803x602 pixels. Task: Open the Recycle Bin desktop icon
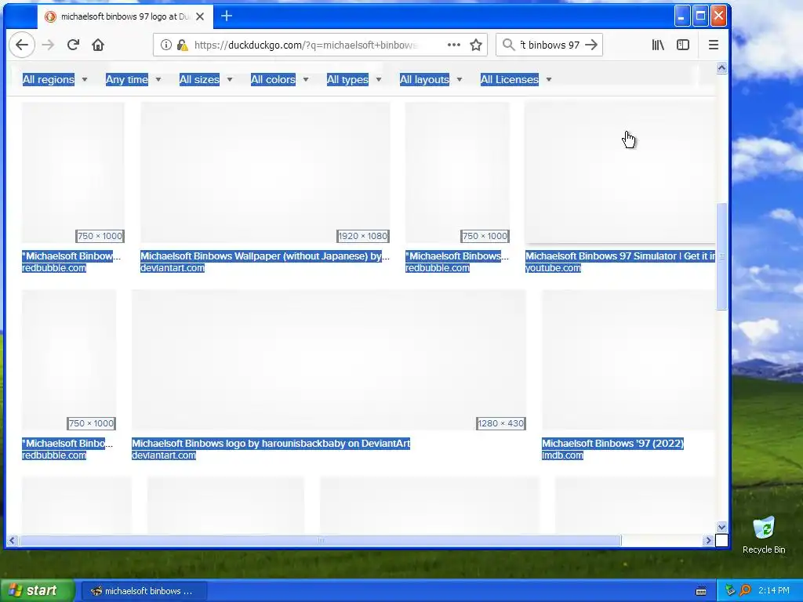pos(764,535)
